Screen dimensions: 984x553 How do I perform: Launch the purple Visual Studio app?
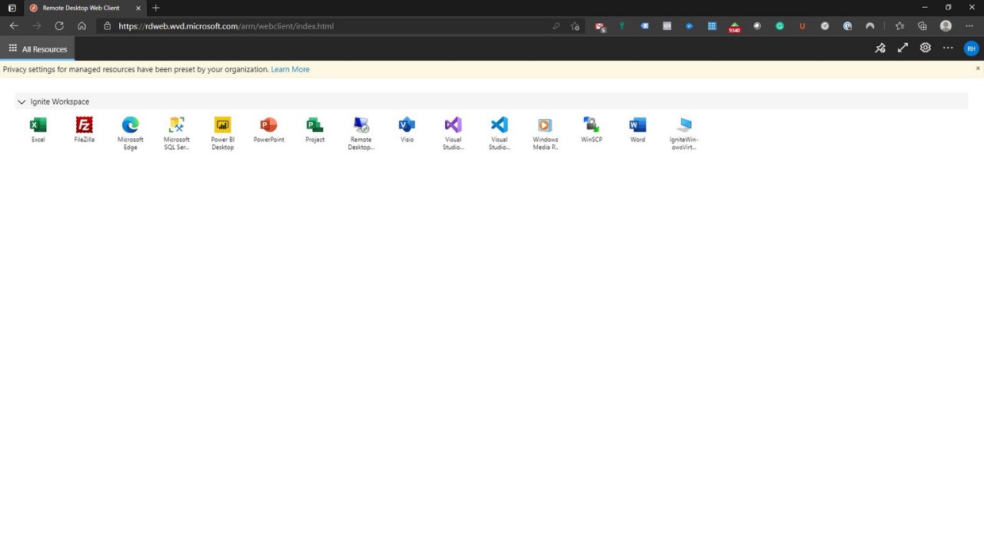(x=453, y=133)
